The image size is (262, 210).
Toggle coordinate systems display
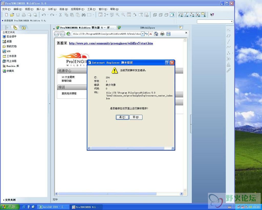198,15
